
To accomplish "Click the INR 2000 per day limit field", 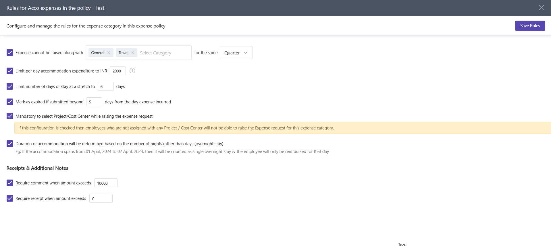I will [117, 71].
